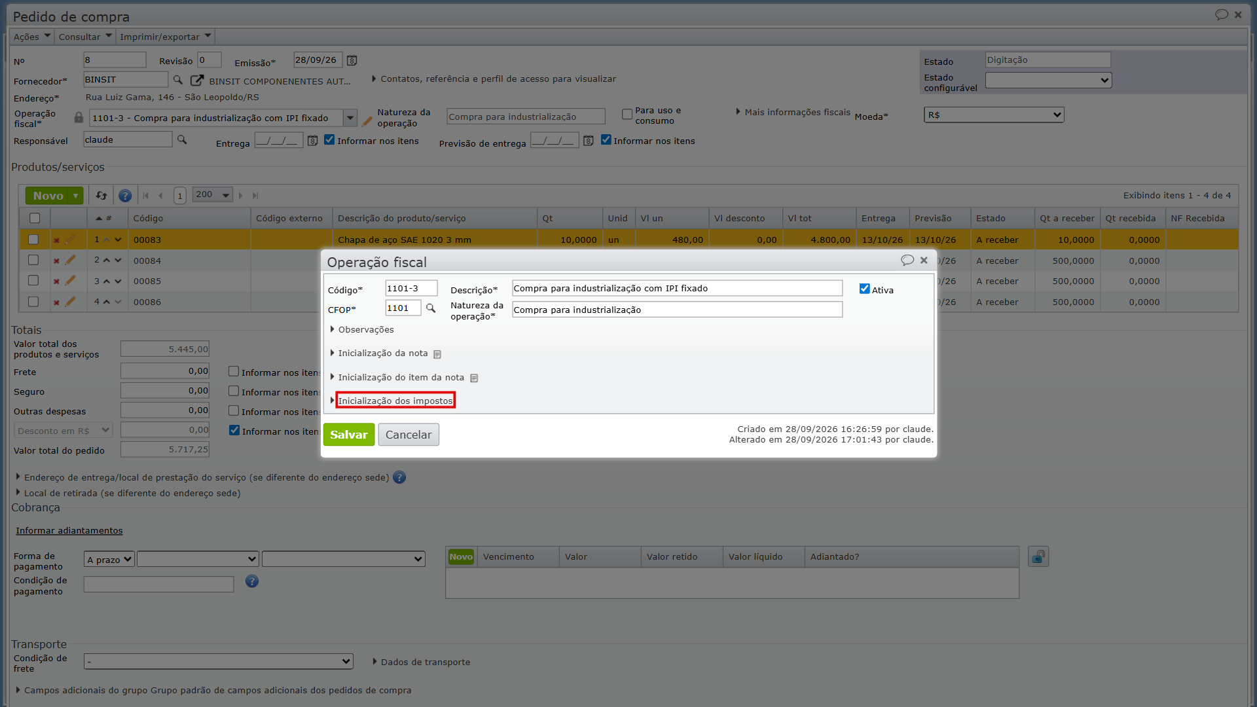Click the Informar adiantamentos link
Viewport: 1257px width, 707px height.
tap(69, 530)
